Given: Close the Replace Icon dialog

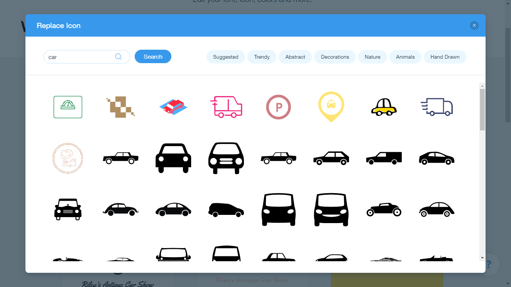Looking at the screenshot, I should click(474, 25).
